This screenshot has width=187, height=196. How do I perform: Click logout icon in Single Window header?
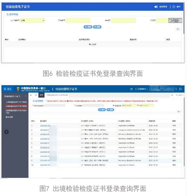[180, 89]
